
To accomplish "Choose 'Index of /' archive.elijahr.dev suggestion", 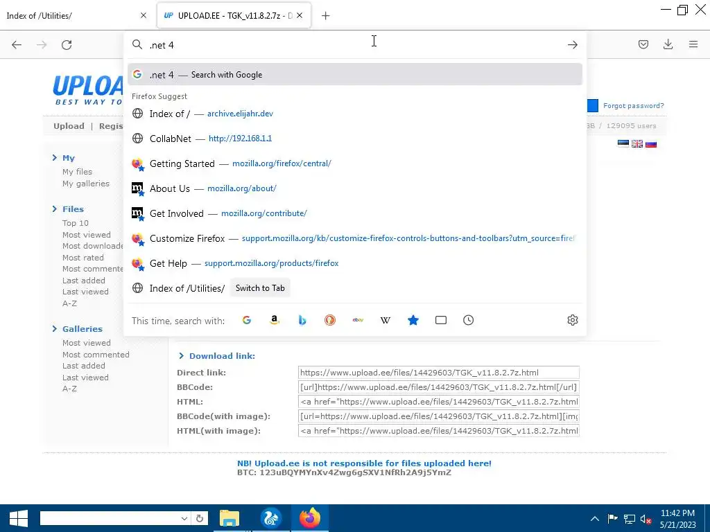I will click(354, 114).
